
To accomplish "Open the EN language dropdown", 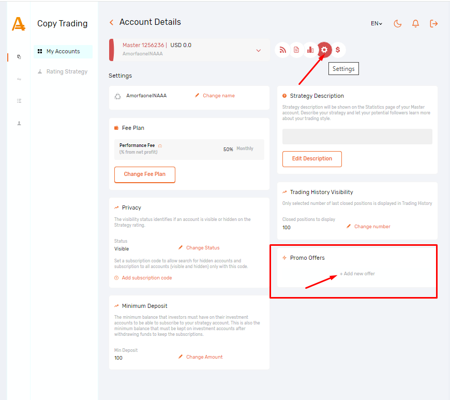I will tap(376, 24).
